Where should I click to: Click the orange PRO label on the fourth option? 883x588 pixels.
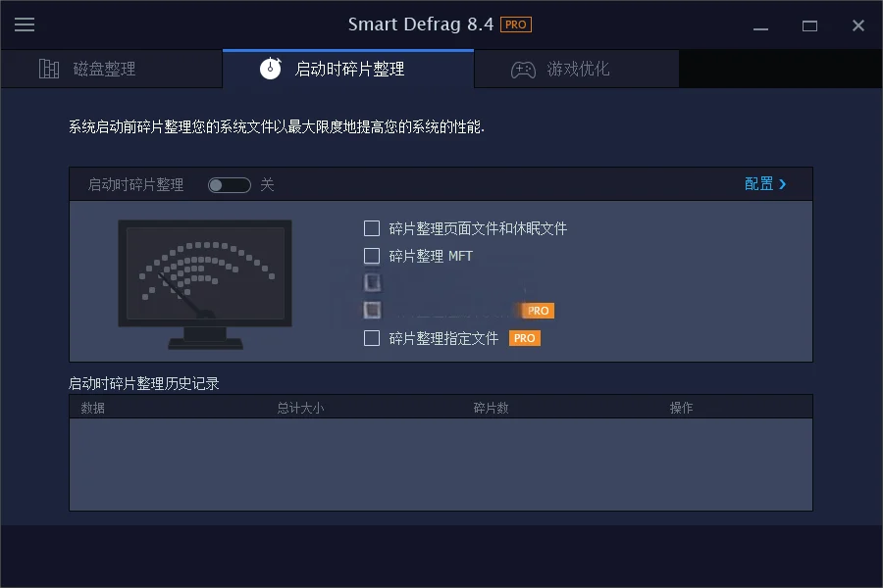[x=537, y=310]
